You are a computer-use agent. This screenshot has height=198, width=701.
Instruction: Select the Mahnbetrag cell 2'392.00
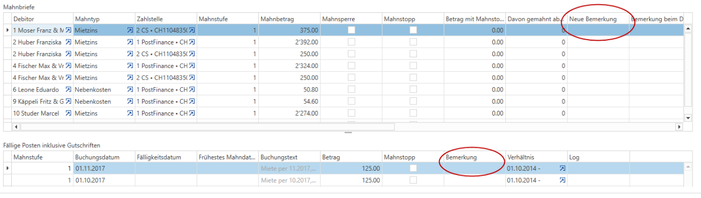(289, 42)
